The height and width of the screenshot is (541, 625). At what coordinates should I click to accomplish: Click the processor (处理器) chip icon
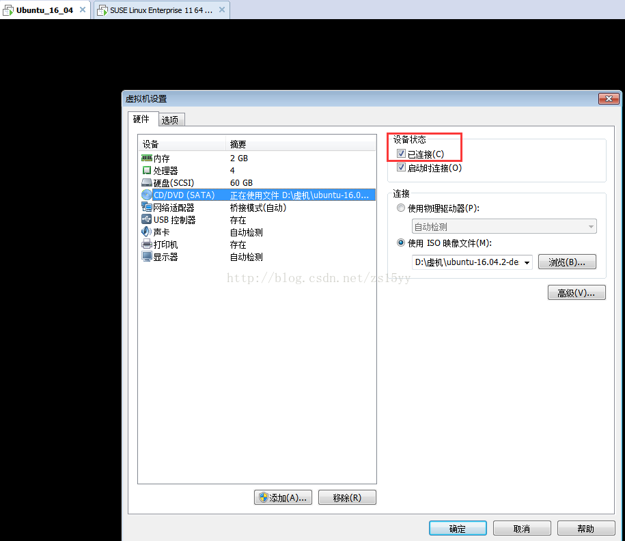pos(147,171)
